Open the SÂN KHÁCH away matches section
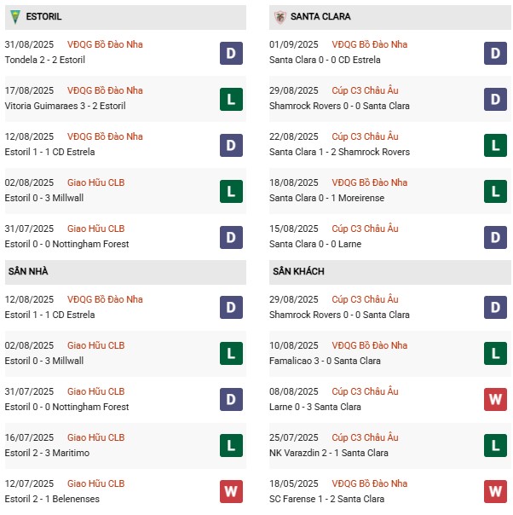 [298, 271]
